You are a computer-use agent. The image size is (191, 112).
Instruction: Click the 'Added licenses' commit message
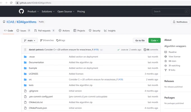point(76,74)
